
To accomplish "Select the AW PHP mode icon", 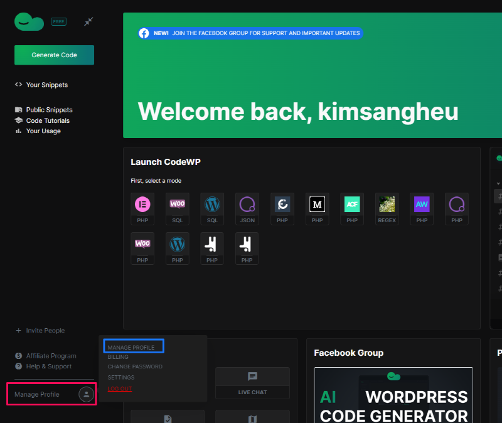I will pyautogui.click(x=422, y=205).
